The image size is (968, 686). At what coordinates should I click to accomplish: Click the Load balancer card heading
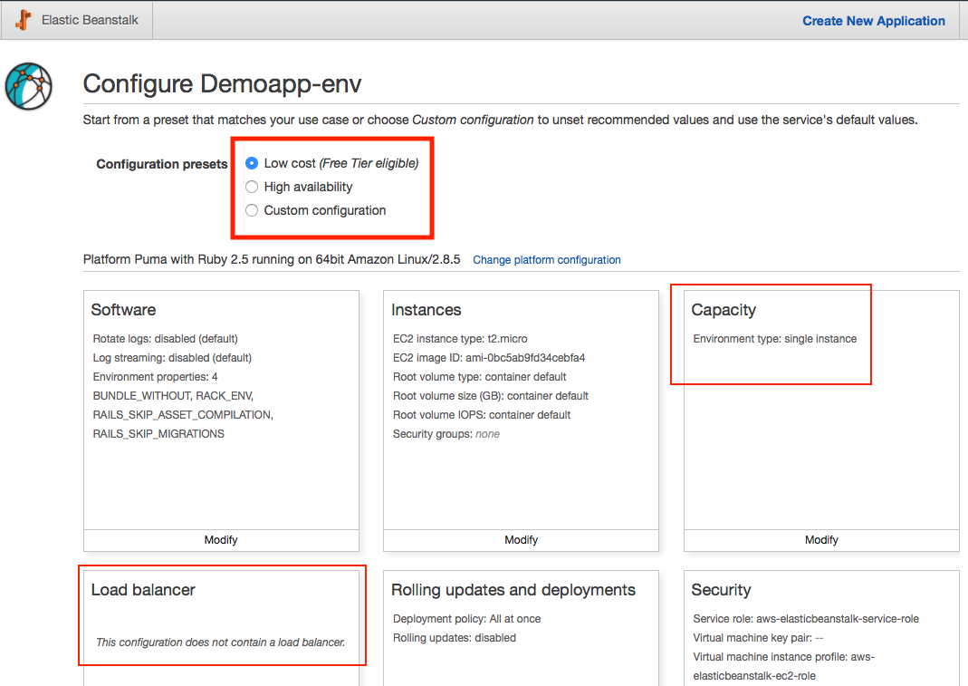[x=143, y=590]
